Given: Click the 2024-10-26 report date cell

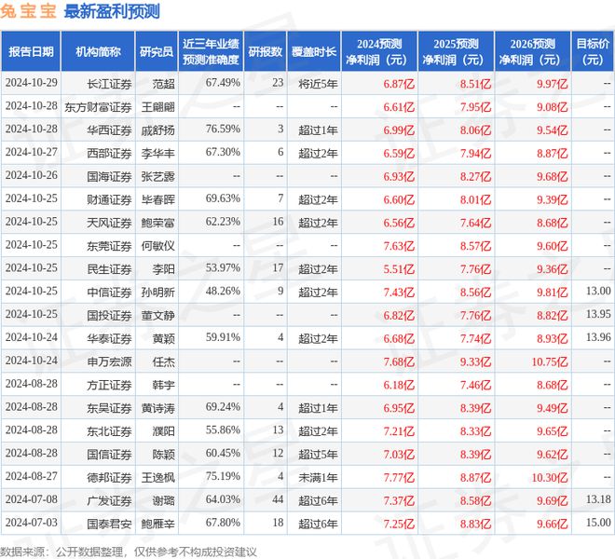Looking at the screenshot, I should click(32, 175).
